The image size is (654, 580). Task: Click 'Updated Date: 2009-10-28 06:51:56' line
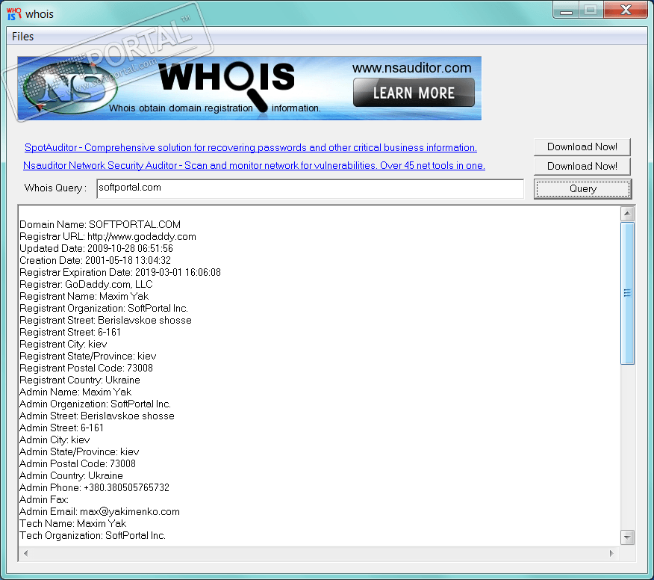(x=96, y=248)
